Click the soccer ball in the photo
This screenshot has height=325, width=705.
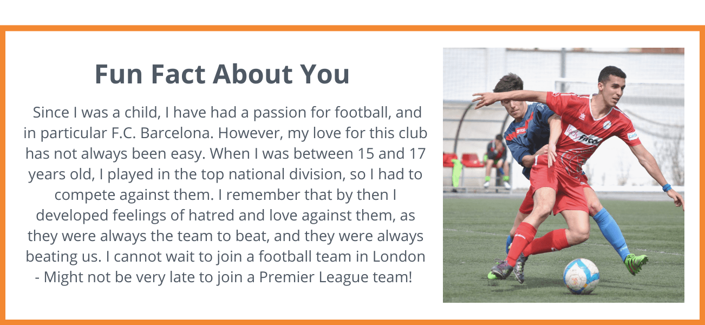tap(581, 276)
